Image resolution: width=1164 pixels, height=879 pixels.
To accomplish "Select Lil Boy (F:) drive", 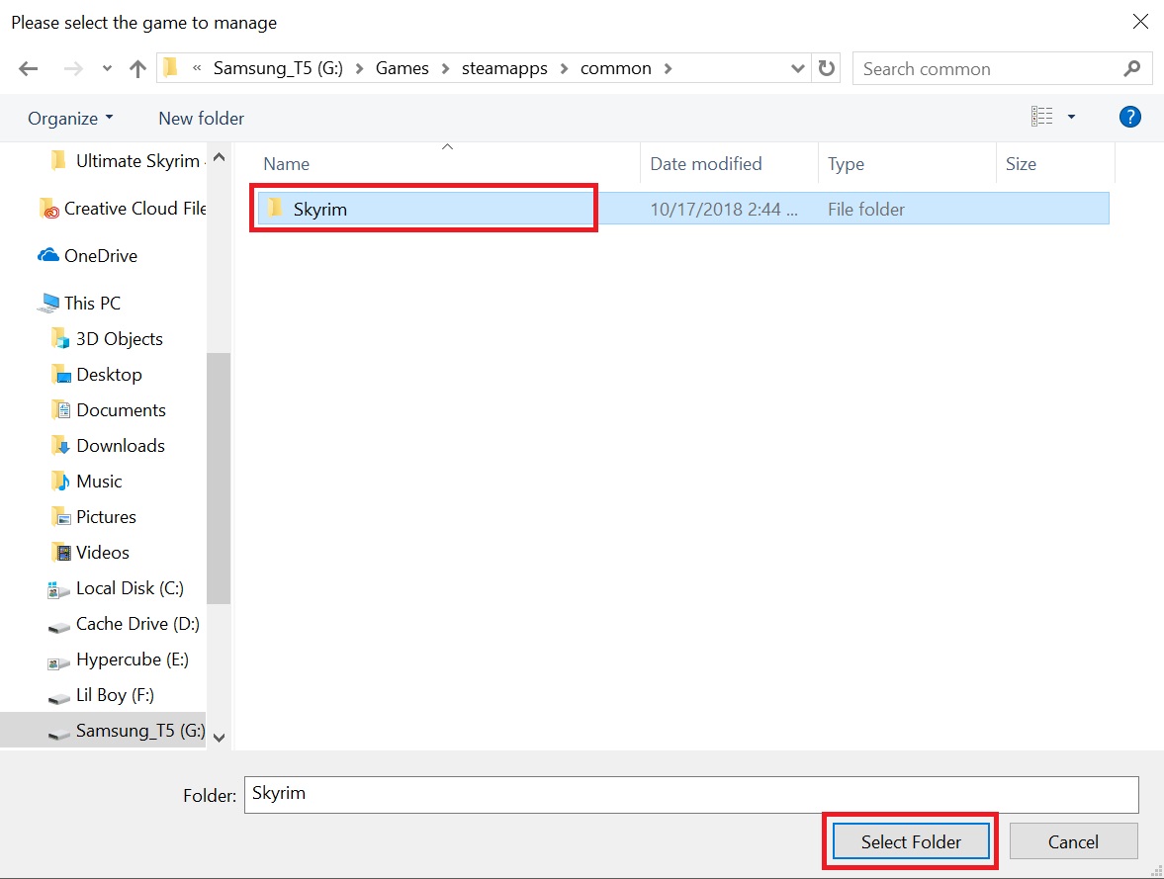I will coord(101,695).
